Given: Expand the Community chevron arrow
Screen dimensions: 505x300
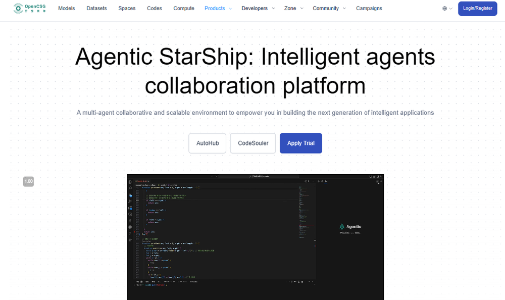Looking at the screenshot, I should pos(344,9).
